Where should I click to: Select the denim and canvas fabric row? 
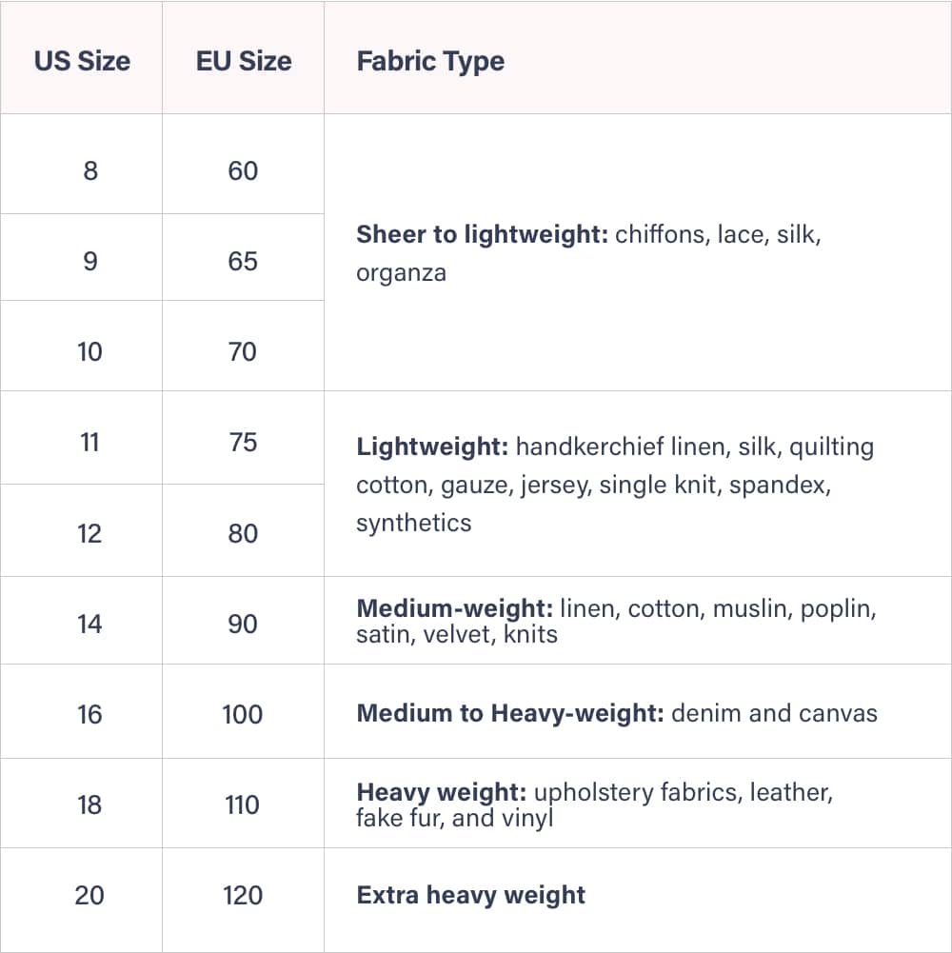[616, 713]
